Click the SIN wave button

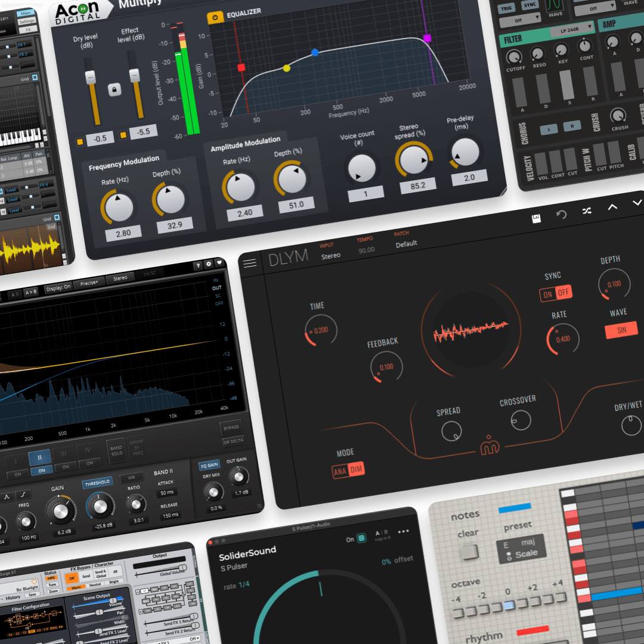(621, 330)
